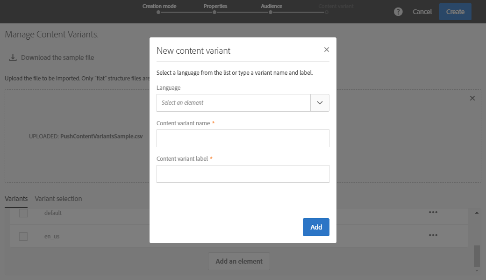Switch to the Variants tab
This screenshot has height=280, width=486.
coord(16,199)
